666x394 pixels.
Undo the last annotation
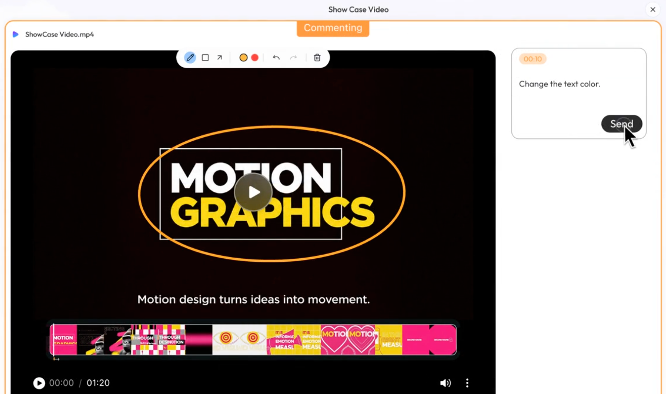(276, 58)
